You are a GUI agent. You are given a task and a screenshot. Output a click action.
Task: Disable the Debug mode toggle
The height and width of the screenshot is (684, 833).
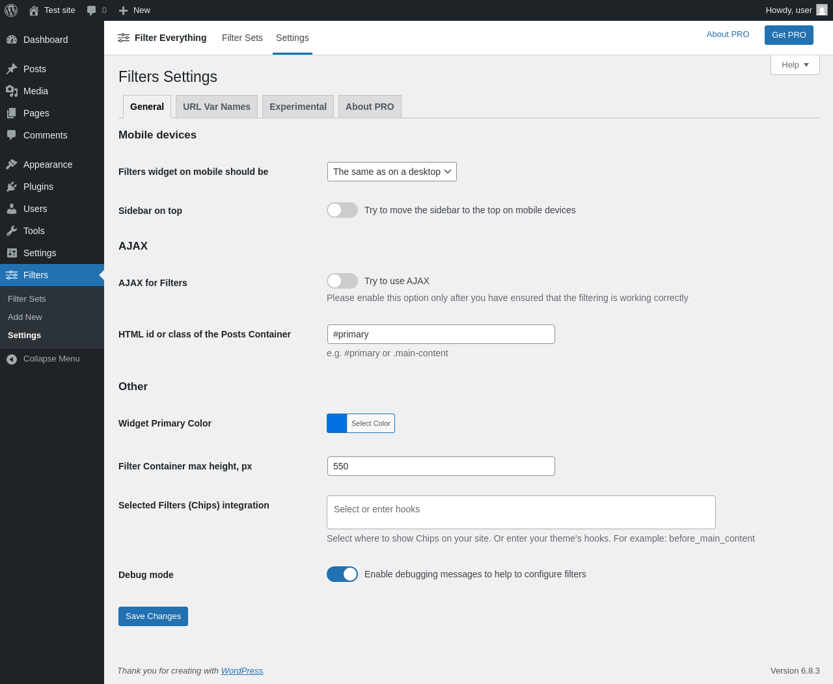pos(342,574)
